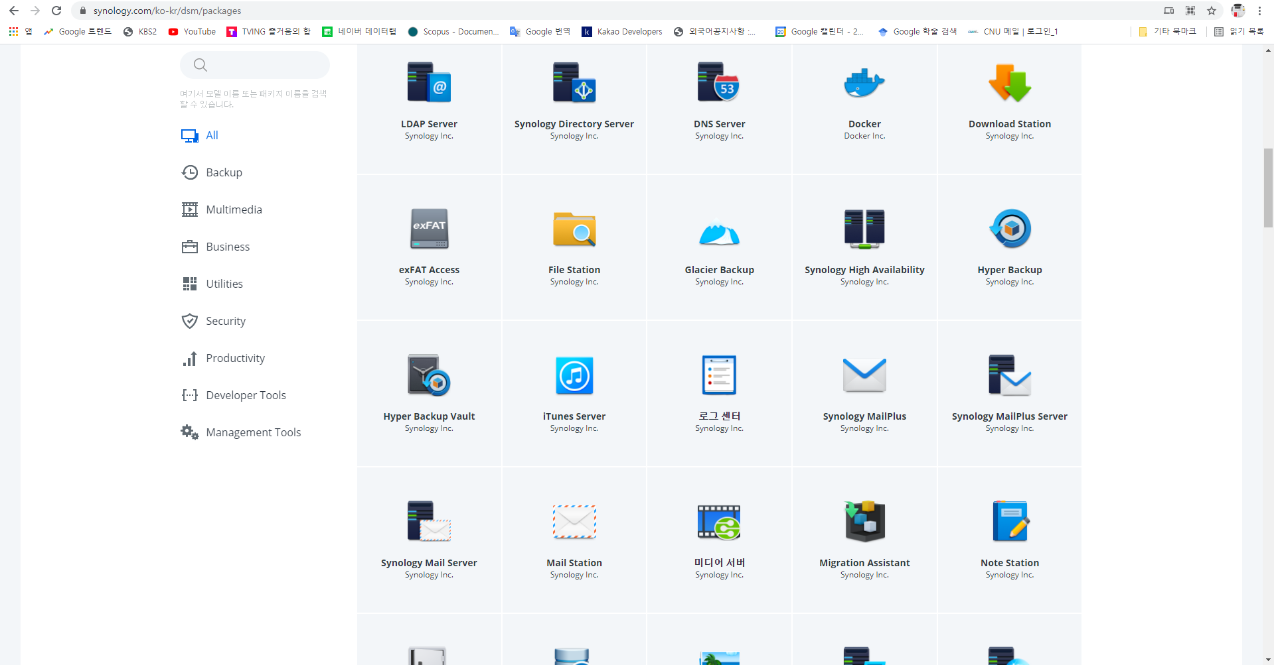Select the Productivity category
This screenshot has height=665, width=1274.
223,358
